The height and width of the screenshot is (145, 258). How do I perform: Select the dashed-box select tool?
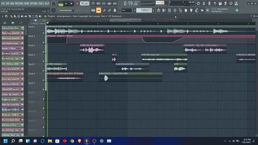(x=33, y=16)
